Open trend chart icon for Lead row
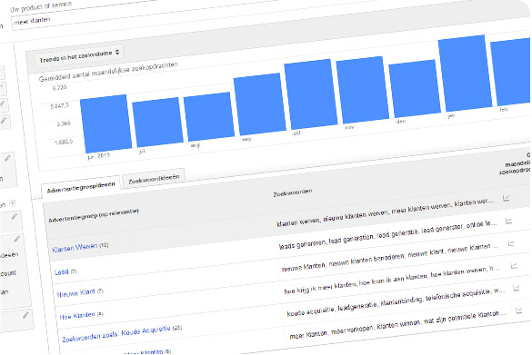Viewport: 532px width, 355px height. pyautogui.click(x=508, y=221)
